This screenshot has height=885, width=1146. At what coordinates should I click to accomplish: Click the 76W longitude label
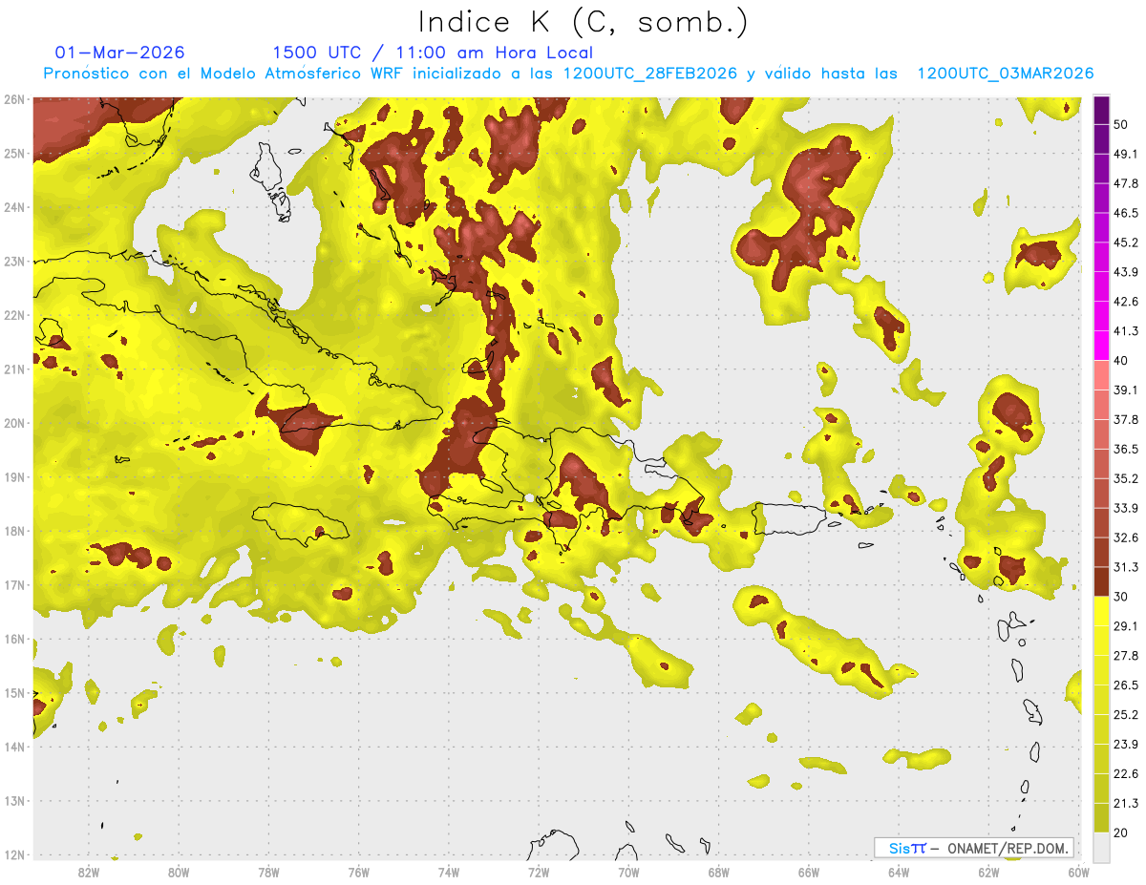click(358, 872)
